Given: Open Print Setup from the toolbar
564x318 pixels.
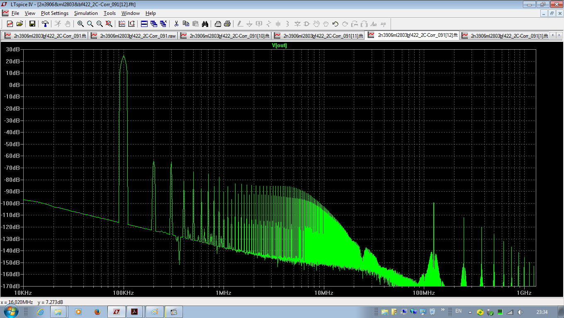Looking at the screenshot, I should click(x=218, y=24).
